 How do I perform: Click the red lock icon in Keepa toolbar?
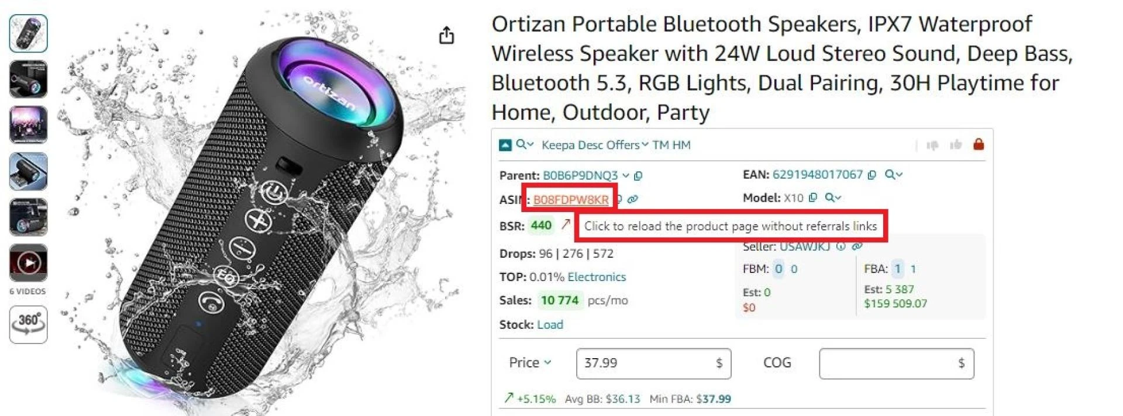977,144
